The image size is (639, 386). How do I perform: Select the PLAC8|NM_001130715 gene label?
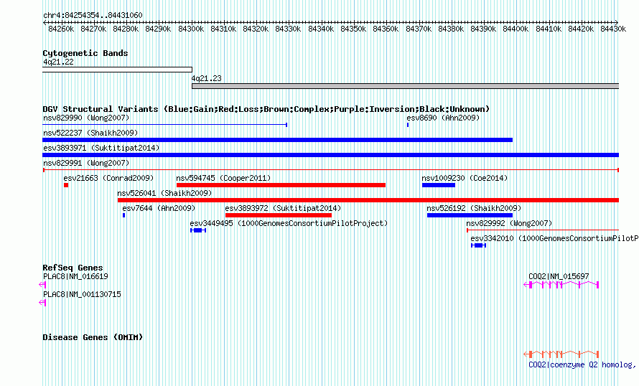[x=82, y=294]
